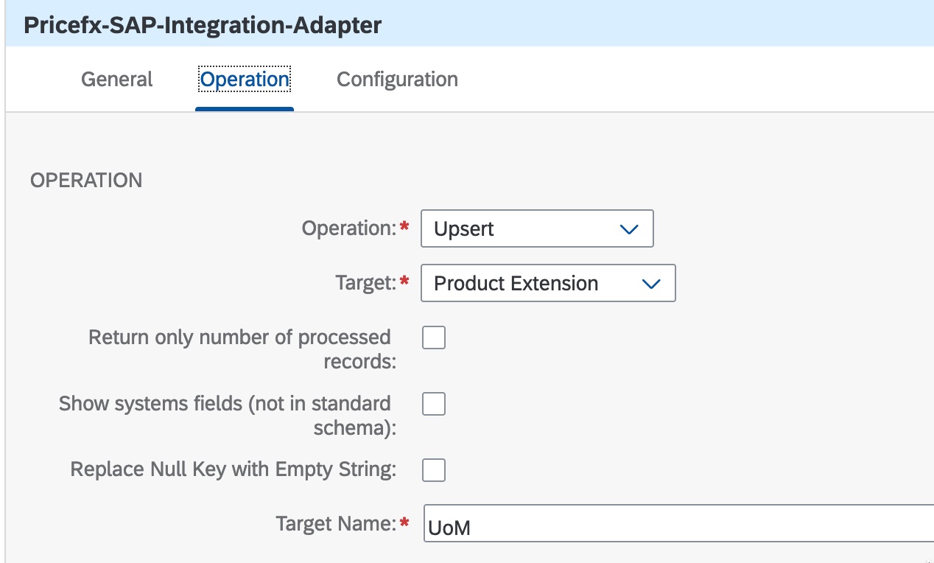This screenshot has height=563, width=934.
Task: Click the chevron arrow of the Product Extension dropdown
Action: pyautogui.click(x=650, y=284)
